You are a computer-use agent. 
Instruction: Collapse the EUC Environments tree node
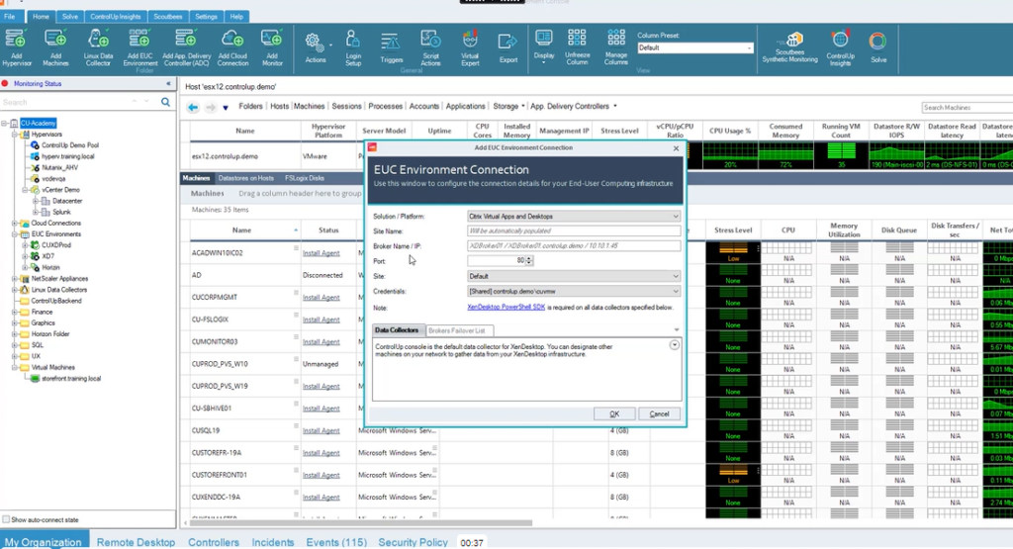pos(15,233)
